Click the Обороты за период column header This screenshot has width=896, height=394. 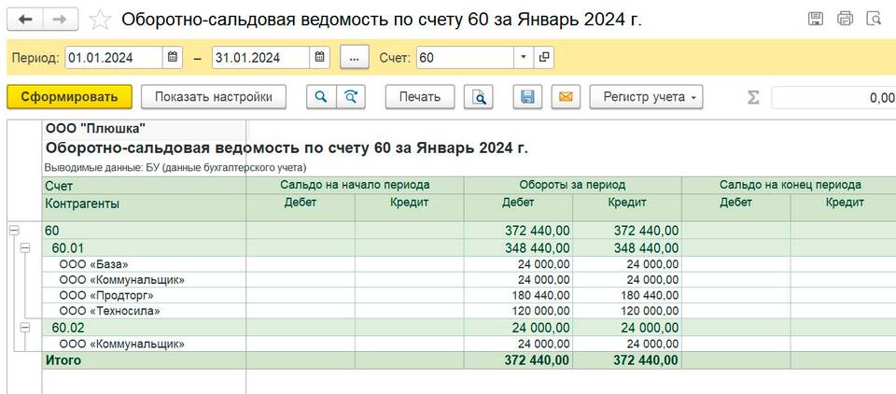pyautogui.click(x=572, y=185)
